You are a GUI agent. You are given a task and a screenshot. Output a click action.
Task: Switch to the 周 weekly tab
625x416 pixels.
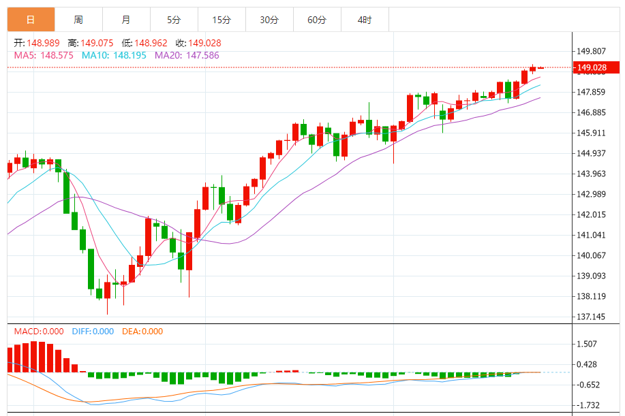pyautogui.click(x=78, y=20)
